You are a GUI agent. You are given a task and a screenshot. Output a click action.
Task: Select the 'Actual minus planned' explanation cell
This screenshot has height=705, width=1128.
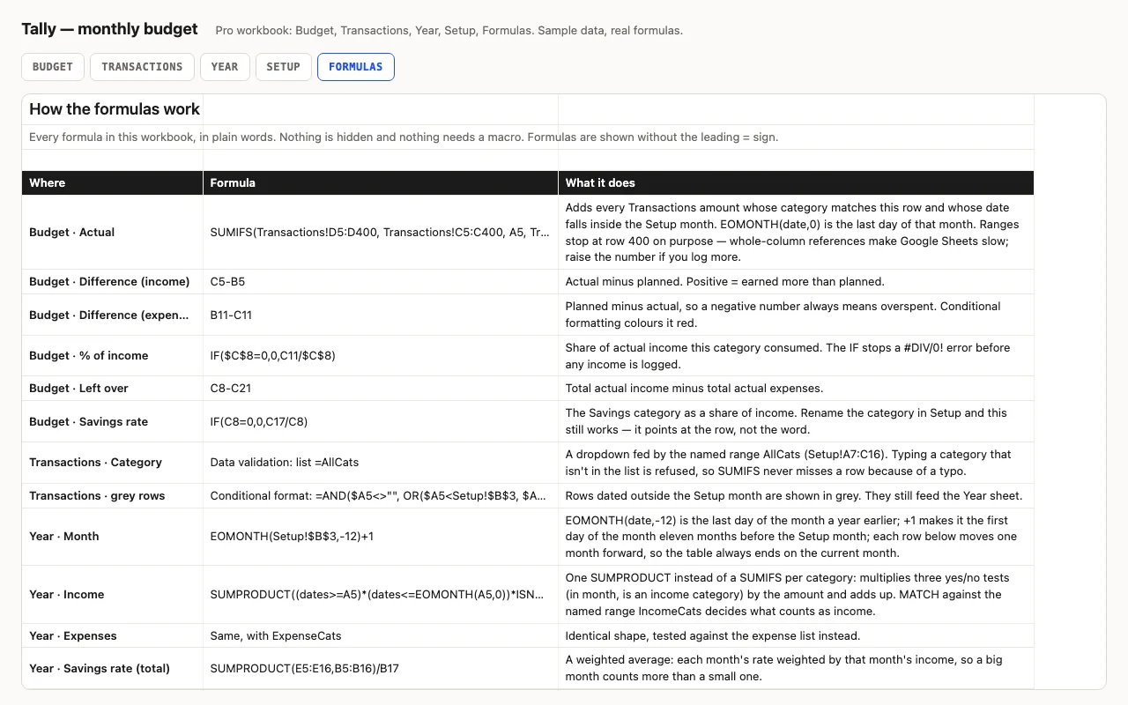[796, 282]
